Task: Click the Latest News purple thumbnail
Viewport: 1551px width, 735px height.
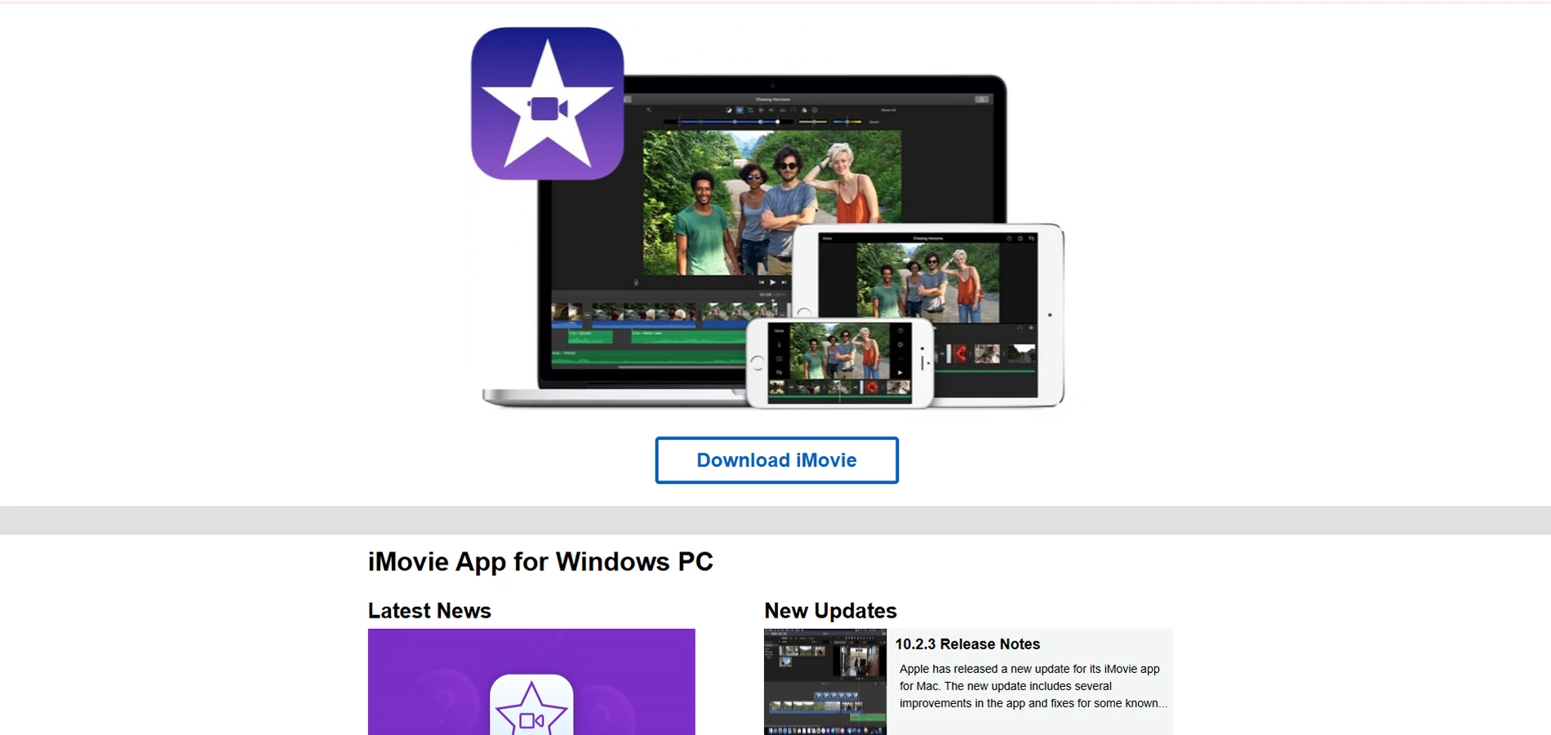Action: coord(531,682)
